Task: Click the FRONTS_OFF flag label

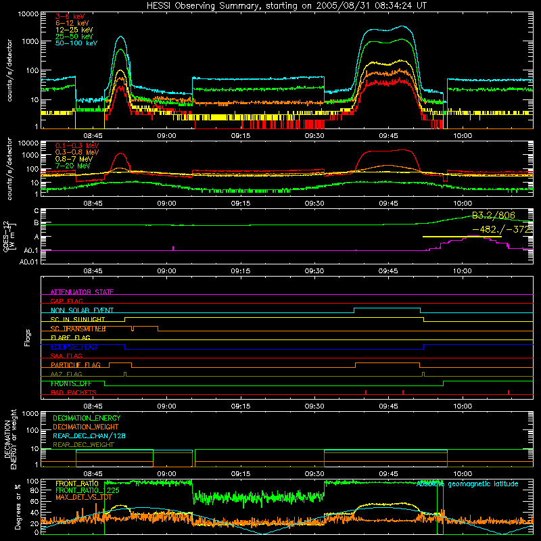Action: [x=71, y=383]
